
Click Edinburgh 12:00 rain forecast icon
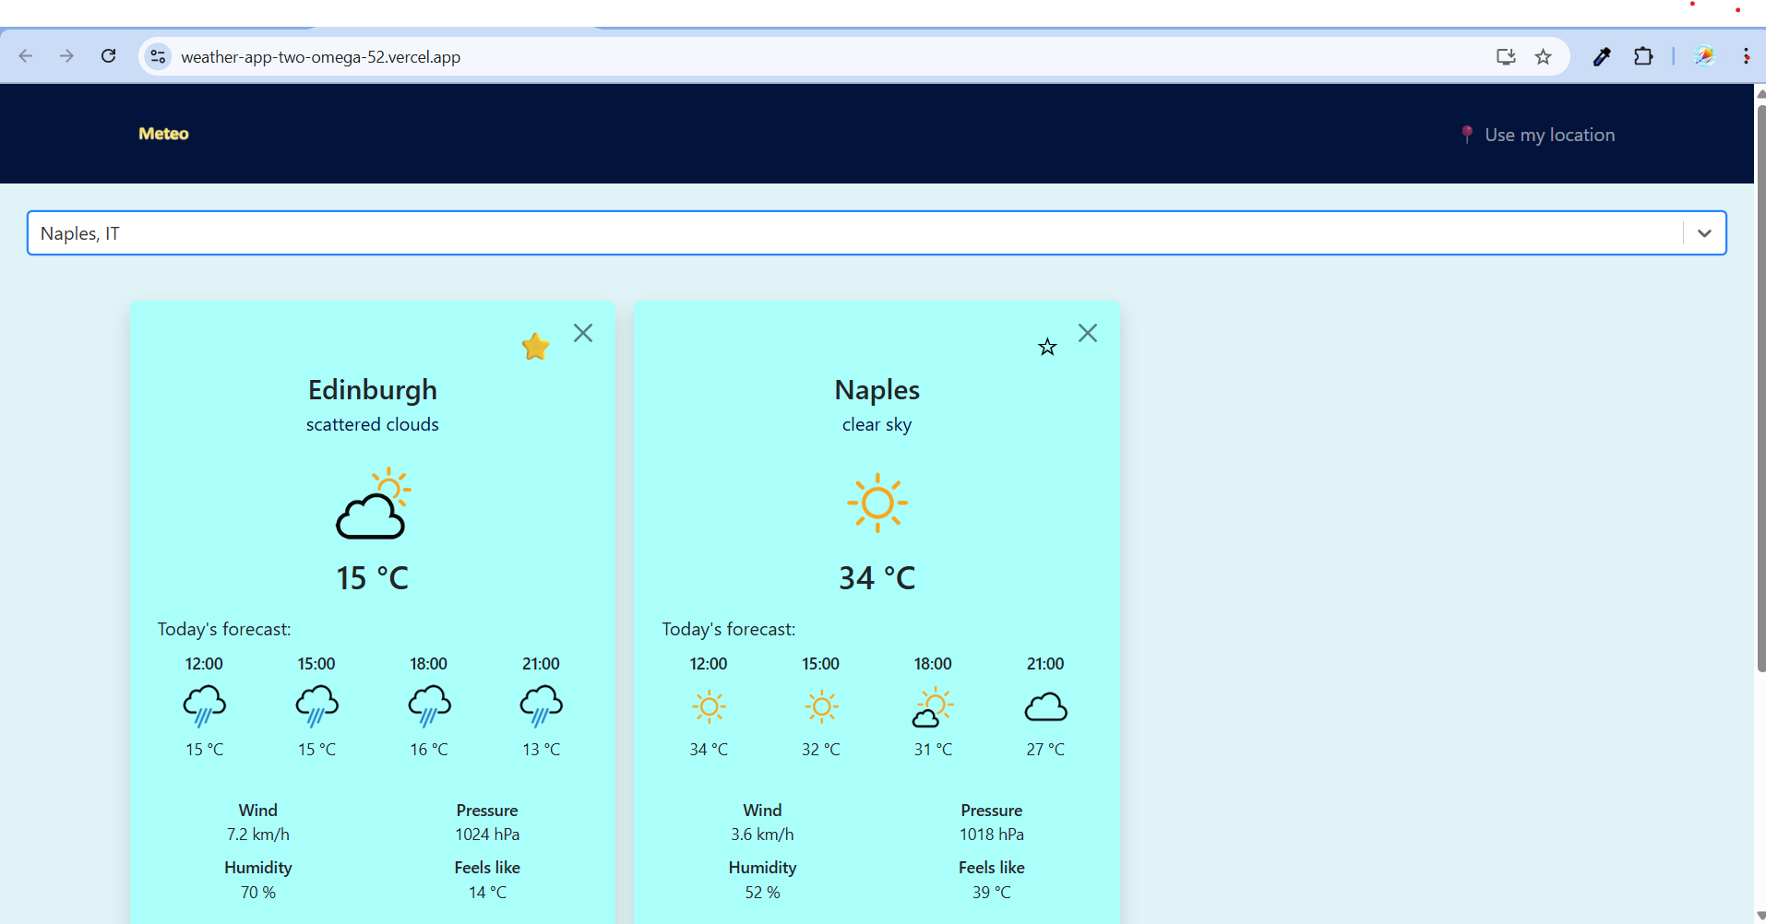pos(205,706)
